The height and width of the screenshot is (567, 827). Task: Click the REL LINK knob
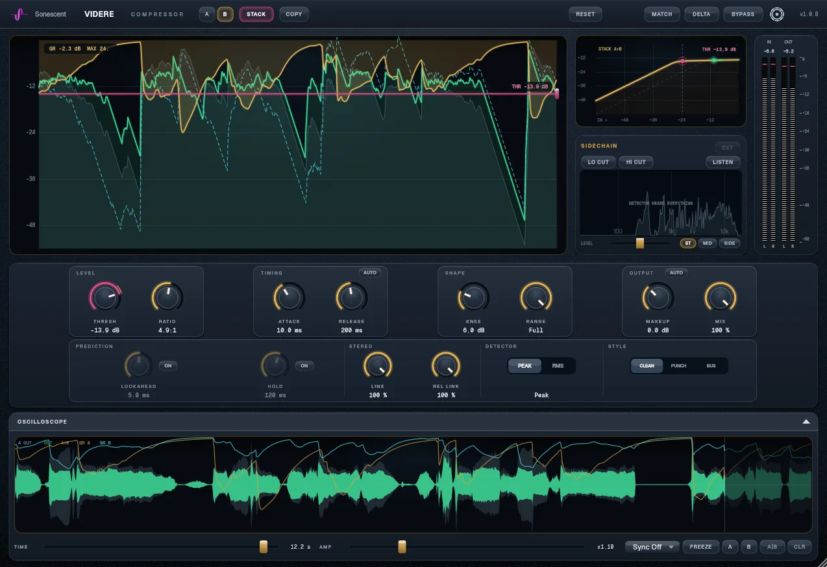coord(446,366)
